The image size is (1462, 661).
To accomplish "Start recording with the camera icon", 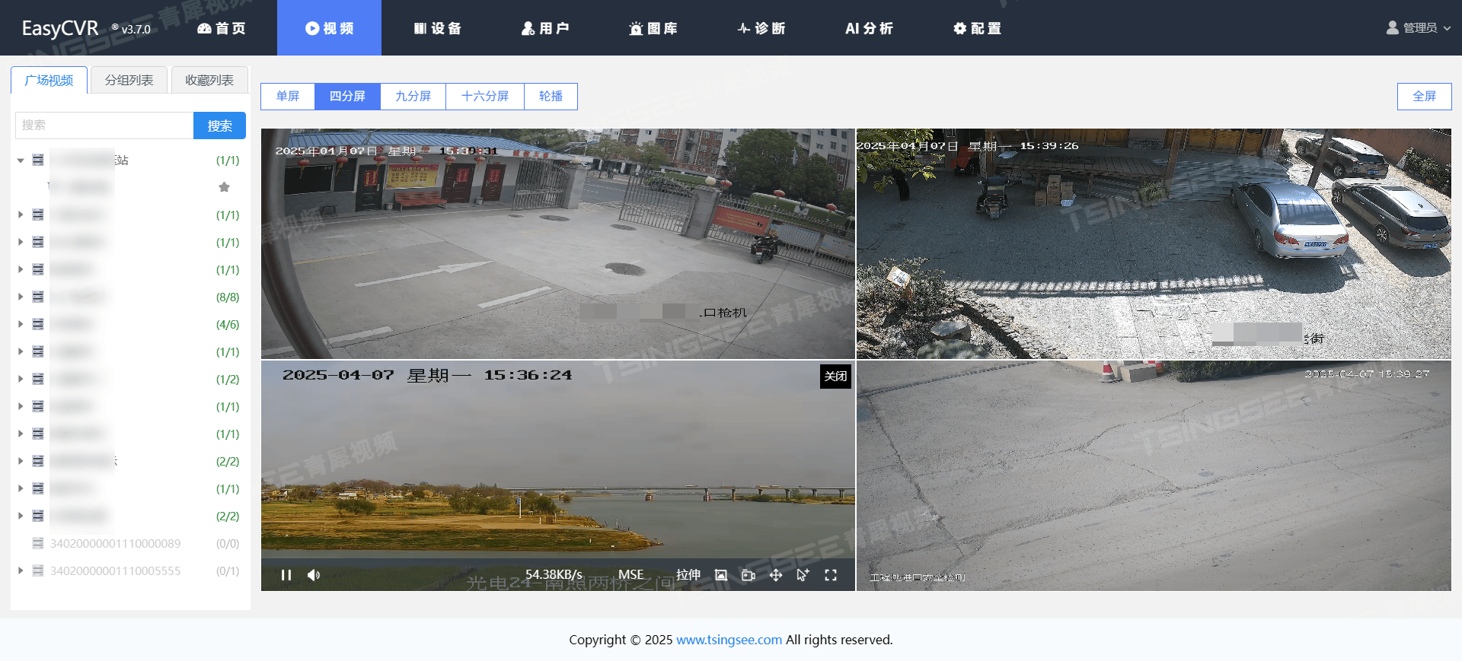I will [749, 575].
